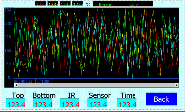The height and width of the screenshot is (112, 185).
Task: Select the Bottom temperature value field
Action: (x=43, y=103)
